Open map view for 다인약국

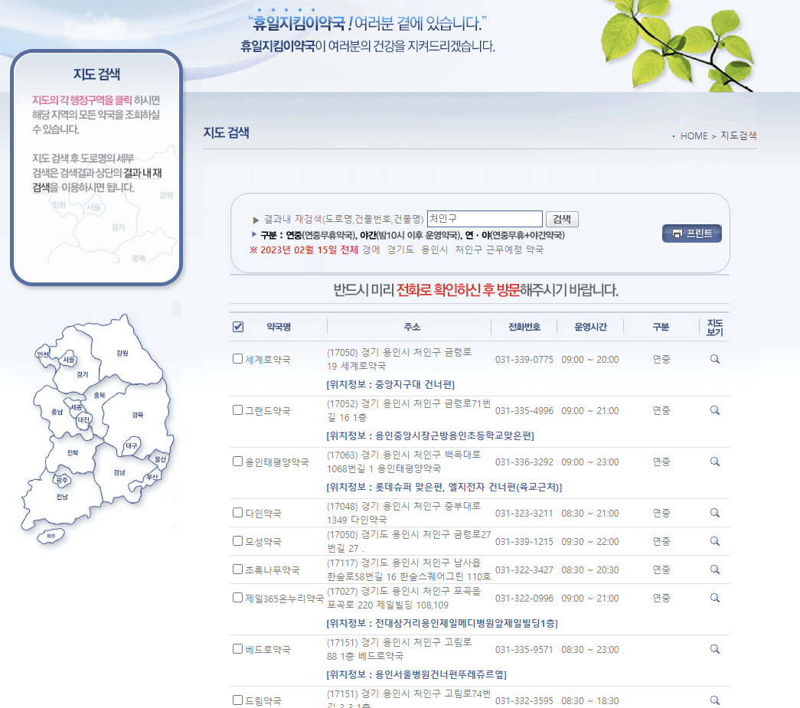(x=715, y=513)
